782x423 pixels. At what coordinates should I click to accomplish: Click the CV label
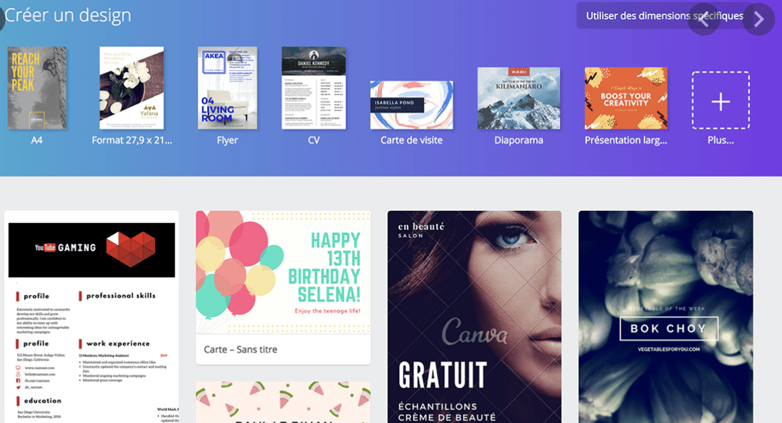tap(314, 140)
